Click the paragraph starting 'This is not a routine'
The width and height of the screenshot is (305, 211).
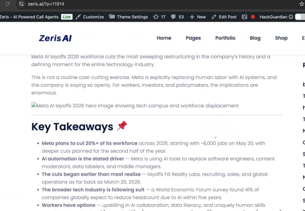coord(154,85)
